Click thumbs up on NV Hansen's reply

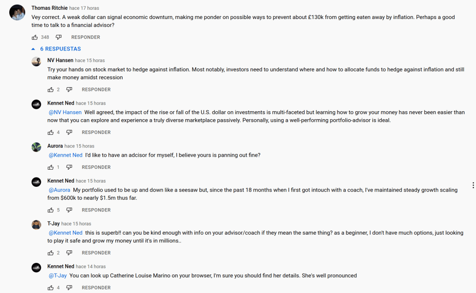click(x=50, y=89)
